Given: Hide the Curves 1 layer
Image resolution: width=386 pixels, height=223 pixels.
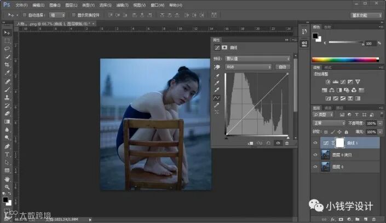Looking at the screenshot, I should pos(315,143).
